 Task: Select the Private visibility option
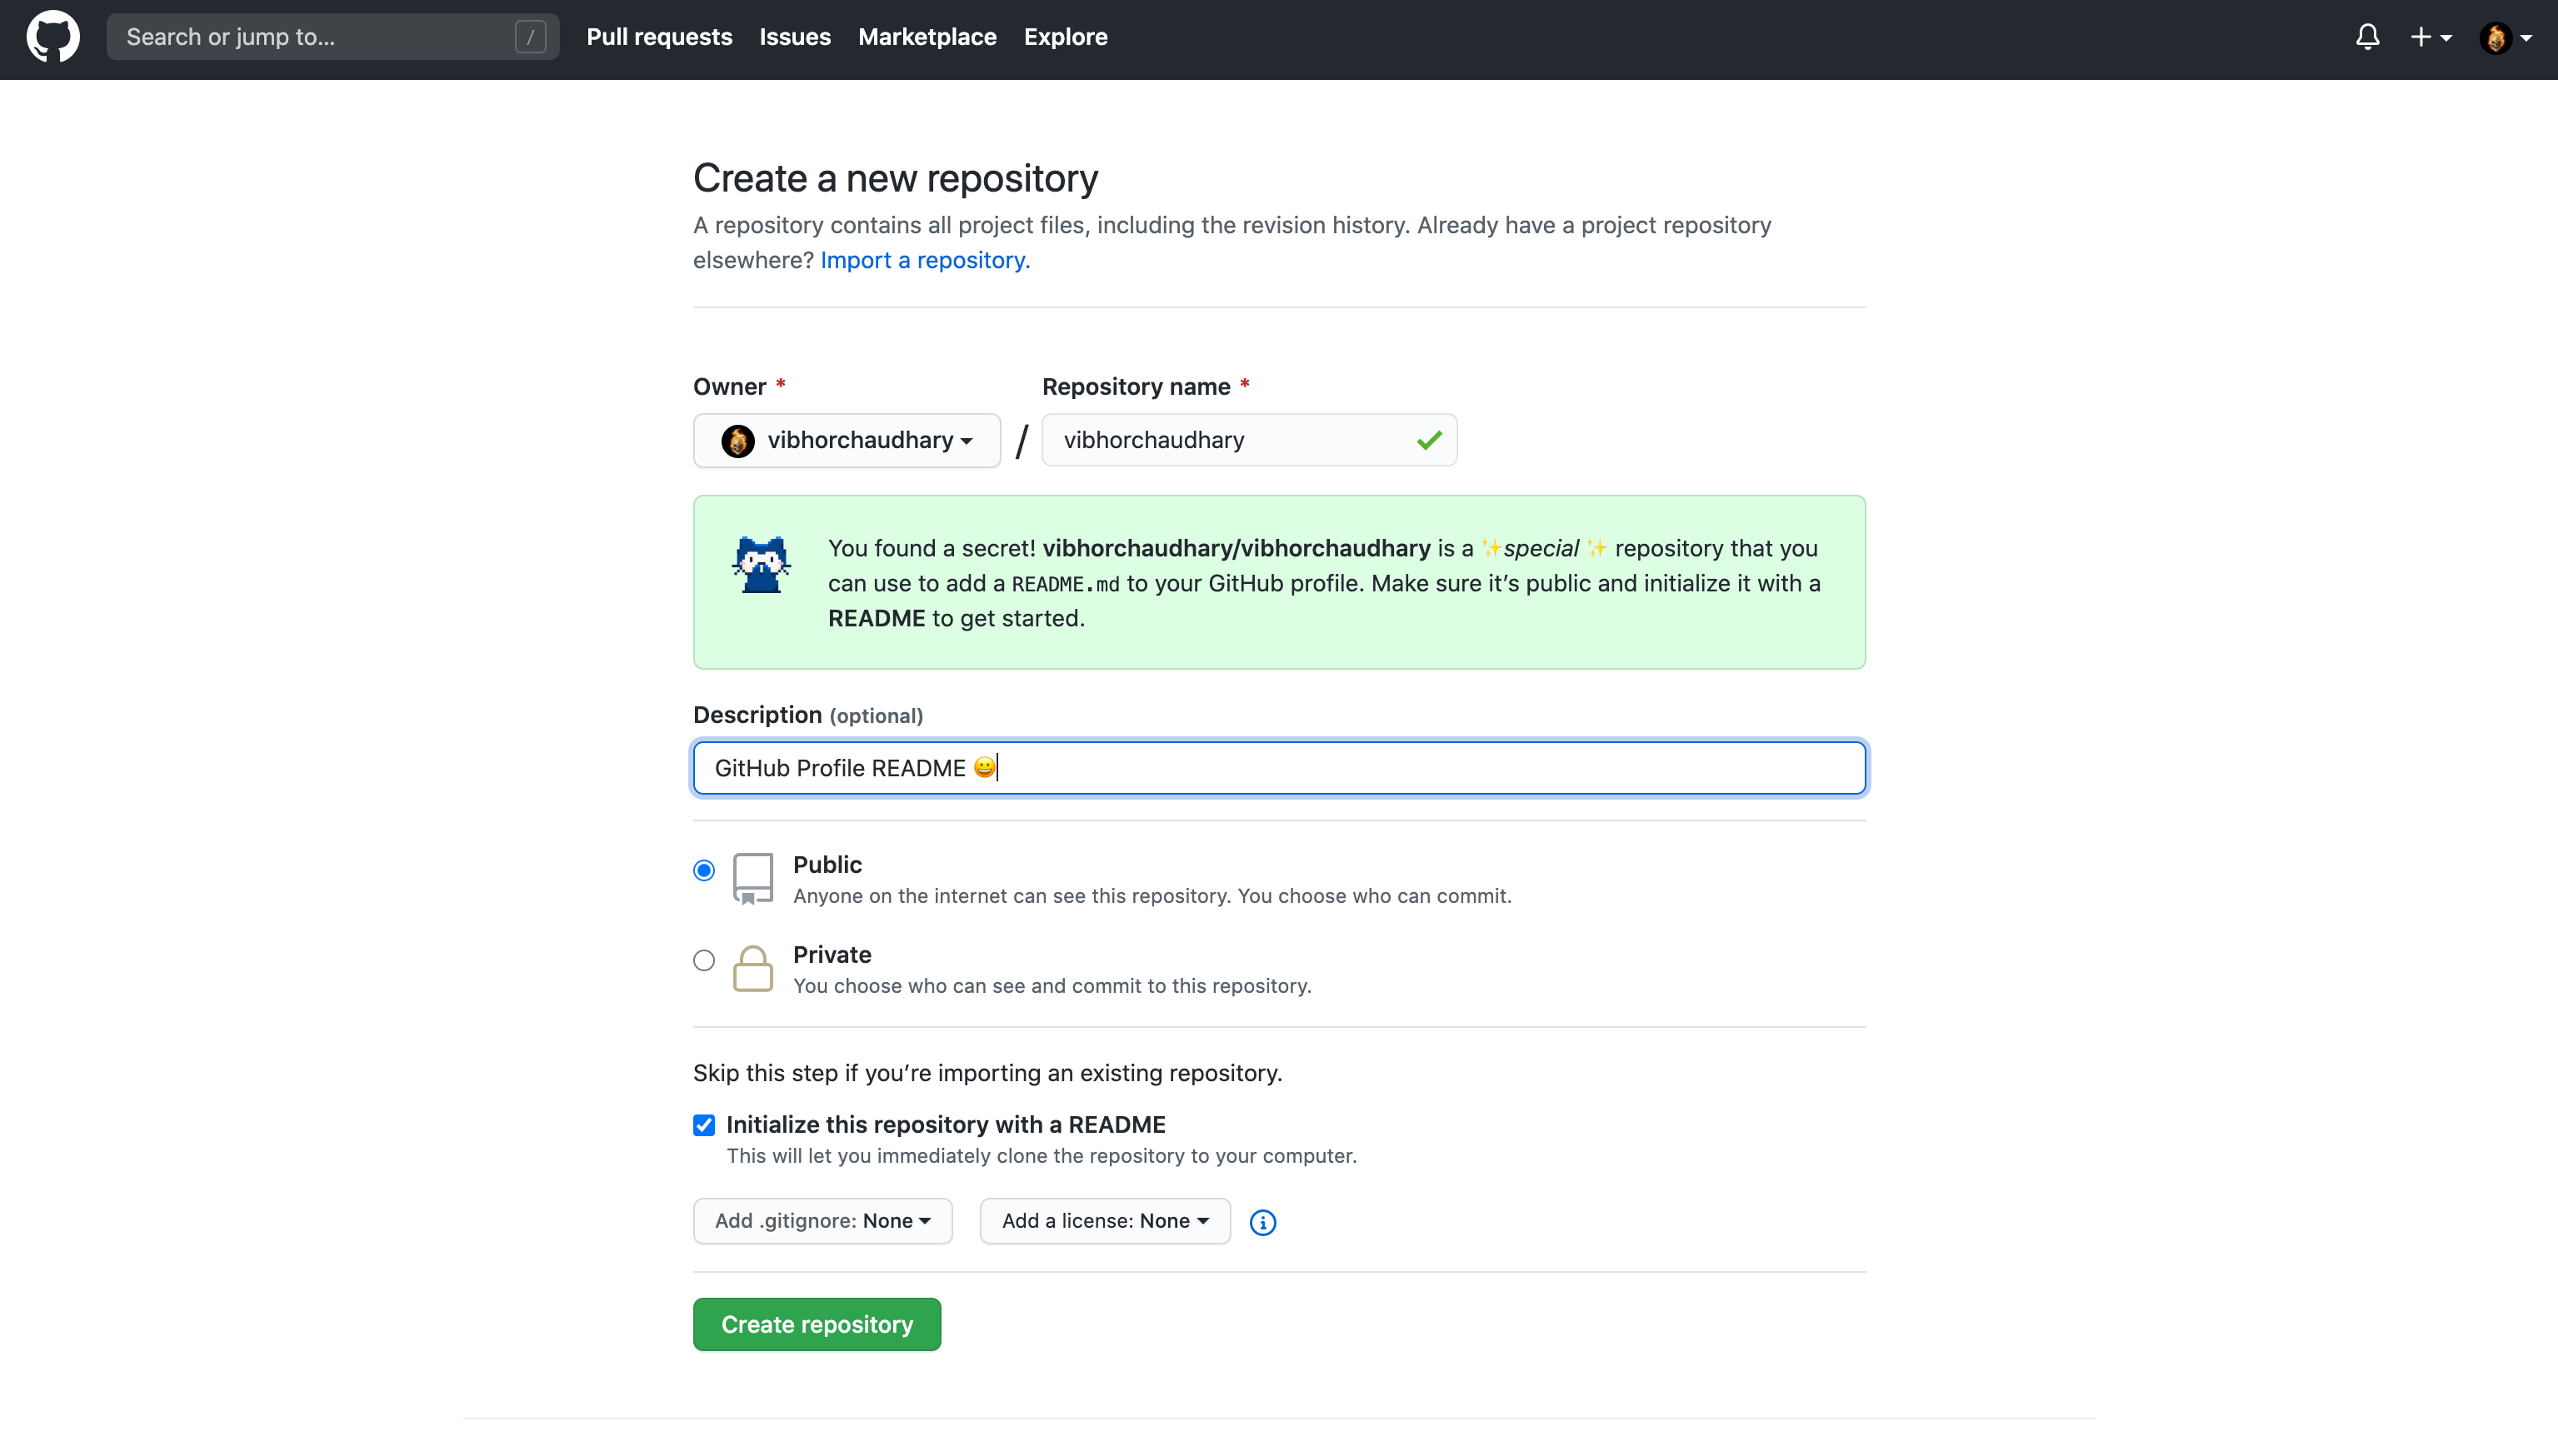pyautogui.click(x=704, y=960)
